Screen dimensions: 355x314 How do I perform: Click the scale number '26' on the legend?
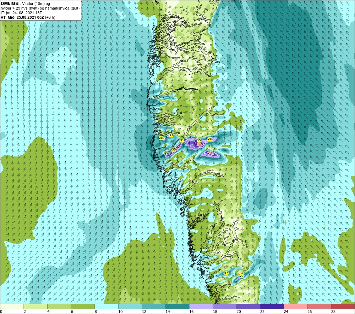[310, 312]
